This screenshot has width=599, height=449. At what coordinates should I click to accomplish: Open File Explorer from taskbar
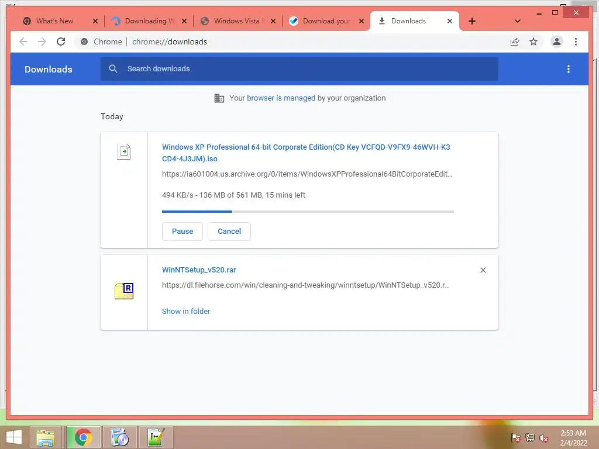(x=46, y=437)
